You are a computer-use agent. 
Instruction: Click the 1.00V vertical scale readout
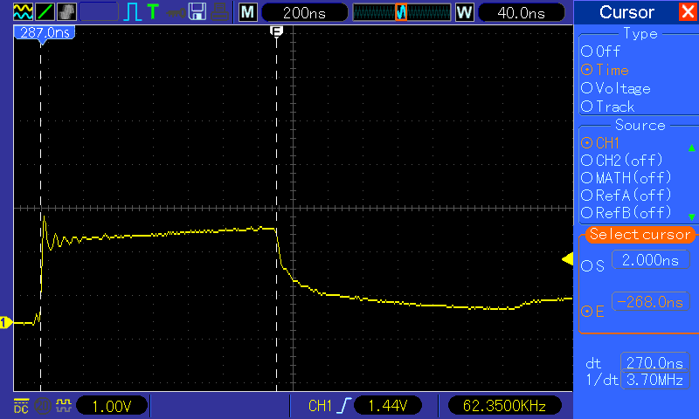click(111, 405)
